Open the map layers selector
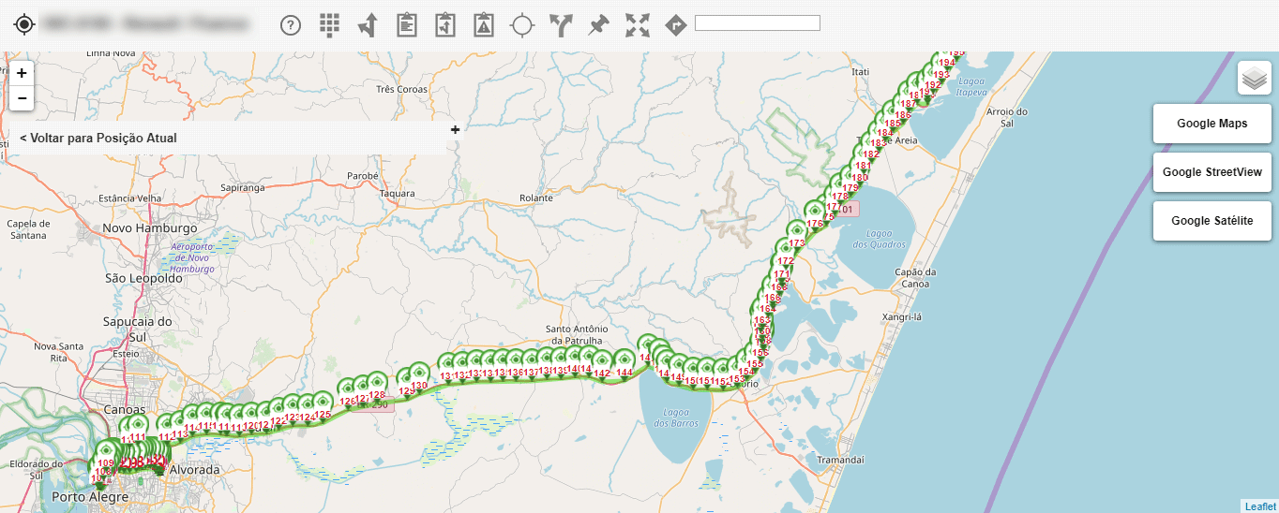The width and height of the screenshot is (1279, 513). pyautogui.click(x=1254, y=79)
